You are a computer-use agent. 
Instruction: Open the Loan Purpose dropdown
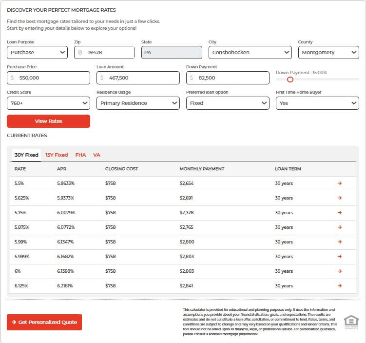pos(37,52)
